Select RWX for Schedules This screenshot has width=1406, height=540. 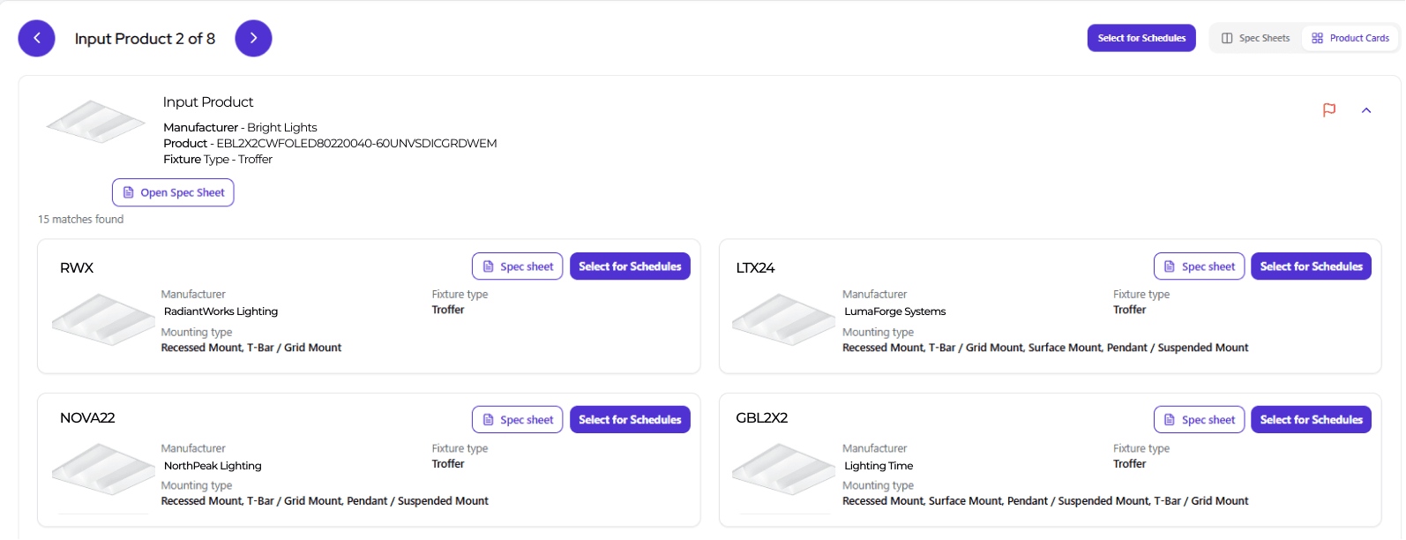(x=630, y=266)
